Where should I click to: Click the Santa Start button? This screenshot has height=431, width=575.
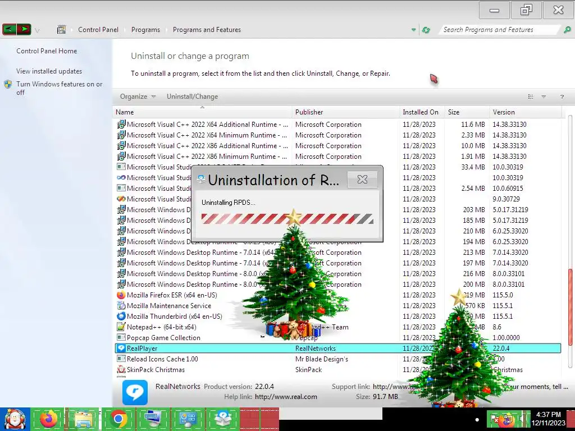pos(15,419)
